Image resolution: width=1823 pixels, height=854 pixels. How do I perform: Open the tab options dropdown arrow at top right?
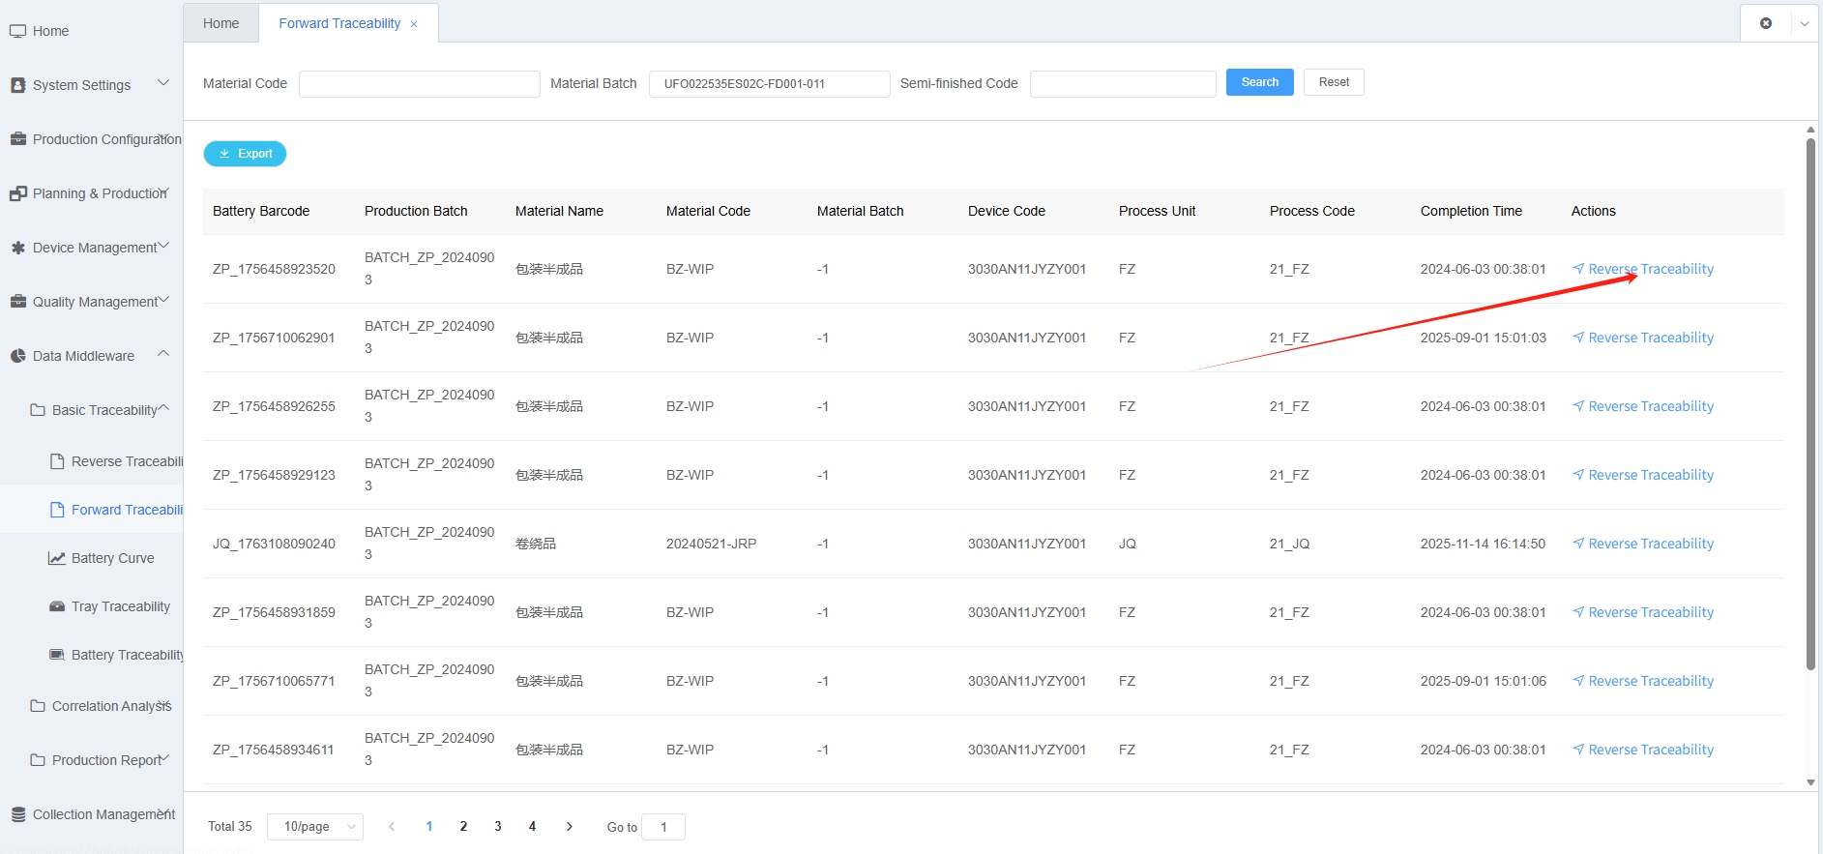click(1805, 23)
